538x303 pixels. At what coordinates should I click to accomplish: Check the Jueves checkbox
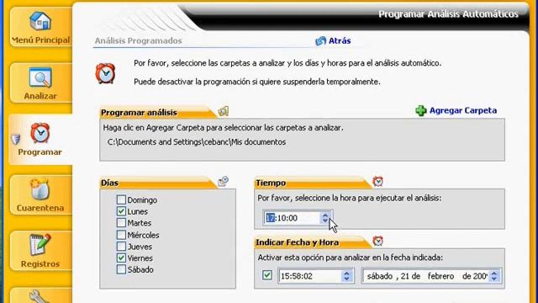[121, 247]
